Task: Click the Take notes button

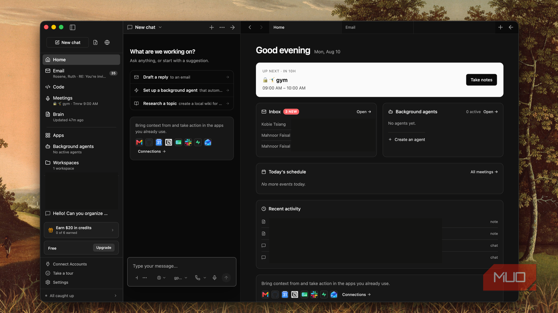Action: [x=481, y=80]
